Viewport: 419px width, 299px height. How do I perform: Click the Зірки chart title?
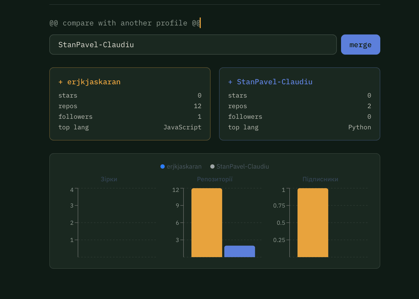click(x=109, y=179)
